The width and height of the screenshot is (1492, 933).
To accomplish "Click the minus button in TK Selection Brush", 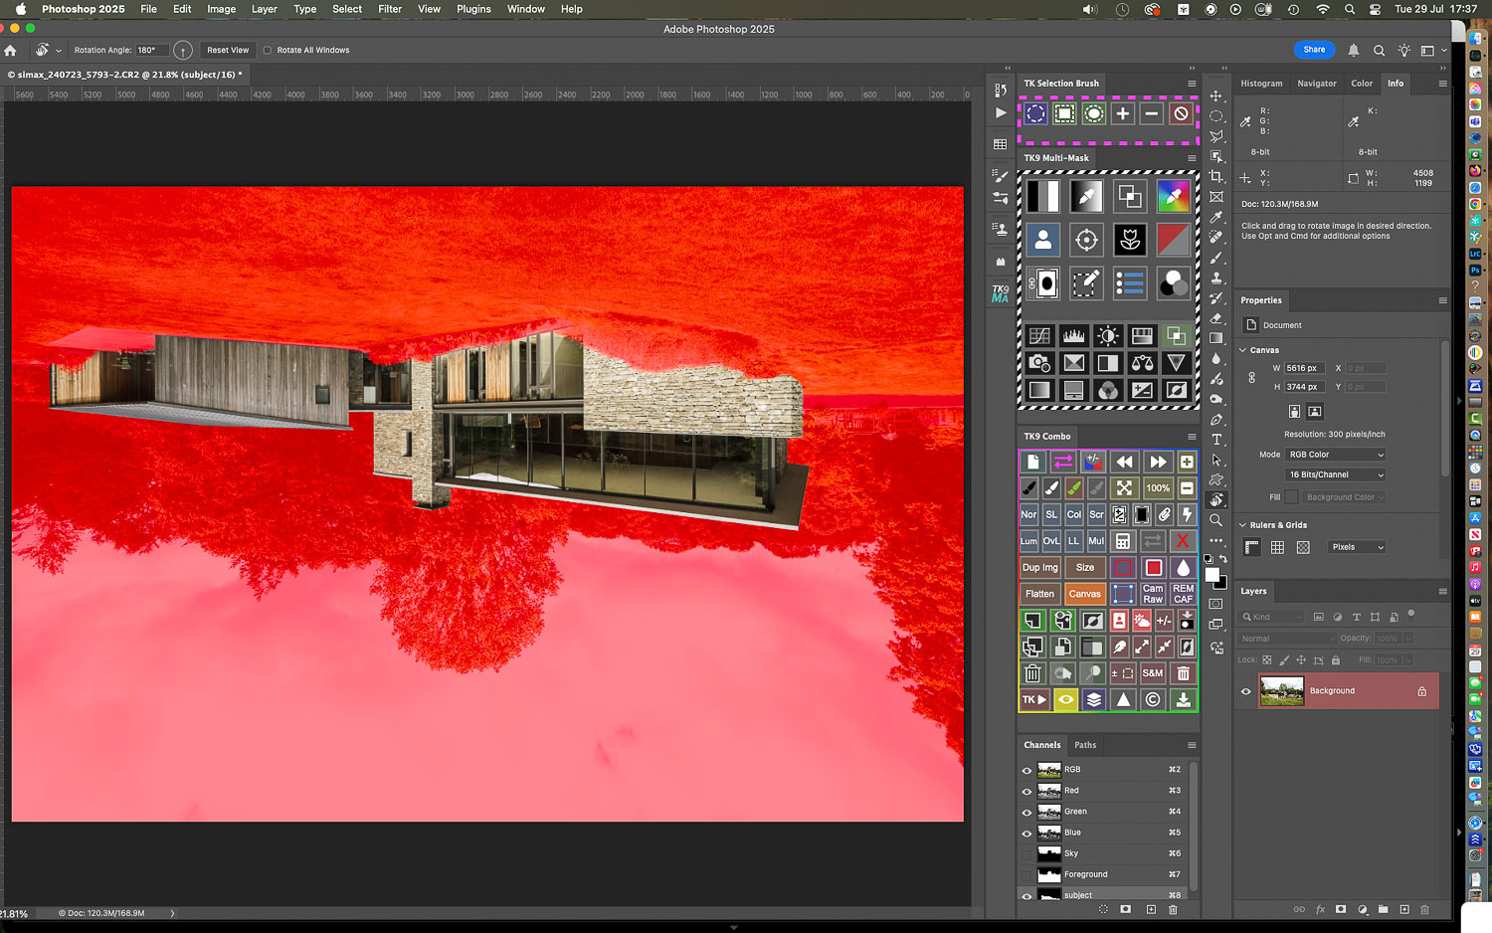I will [x=1151, y=113].
